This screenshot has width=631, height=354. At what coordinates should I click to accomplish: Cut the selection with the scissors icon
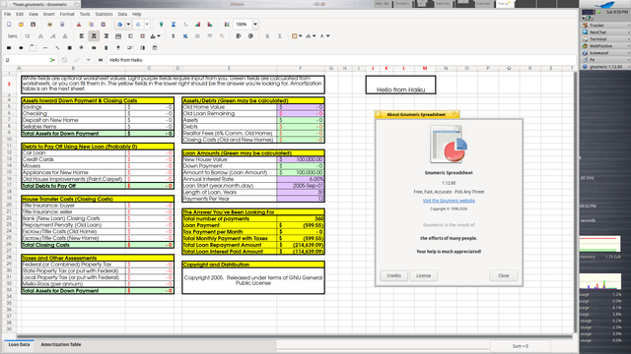click(x=79, y=25)
